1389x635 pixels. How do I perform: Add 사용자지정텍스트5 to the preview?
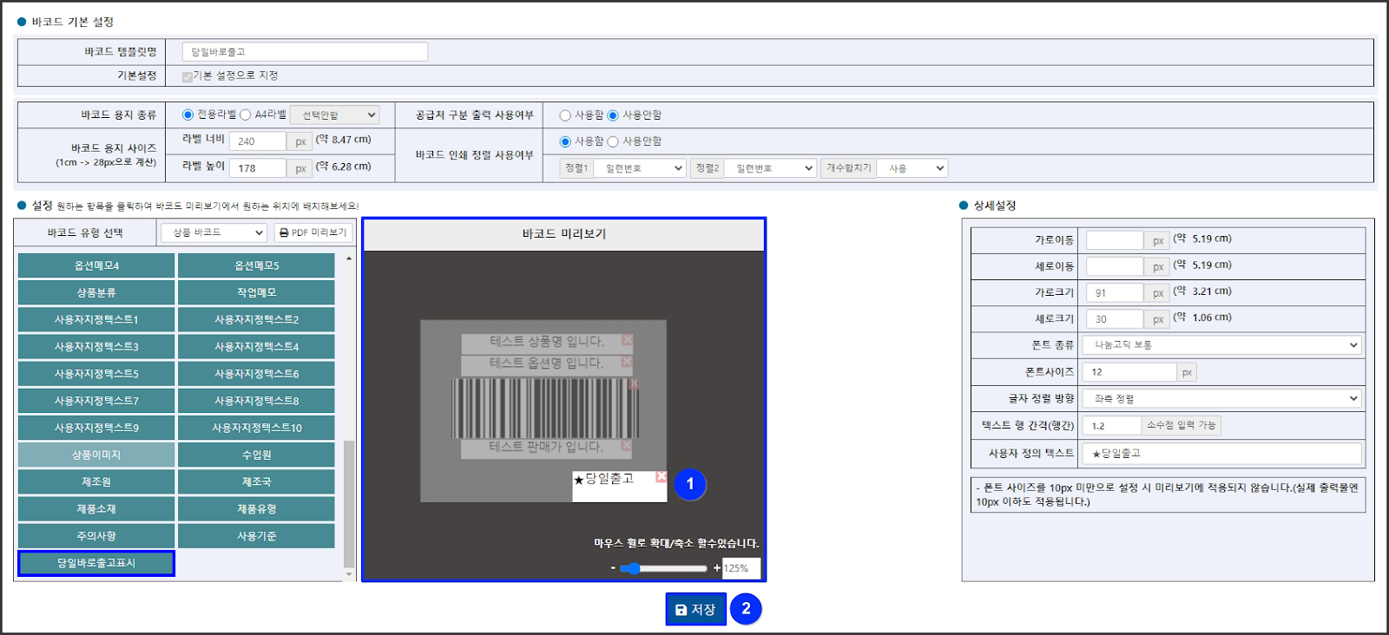click(96, 374)
